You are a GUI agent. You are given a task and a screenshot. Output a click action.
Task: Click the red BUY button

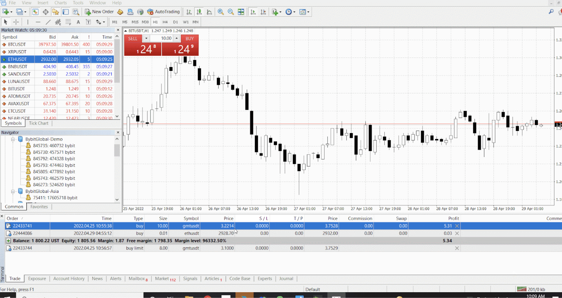(x=190, y=38)
